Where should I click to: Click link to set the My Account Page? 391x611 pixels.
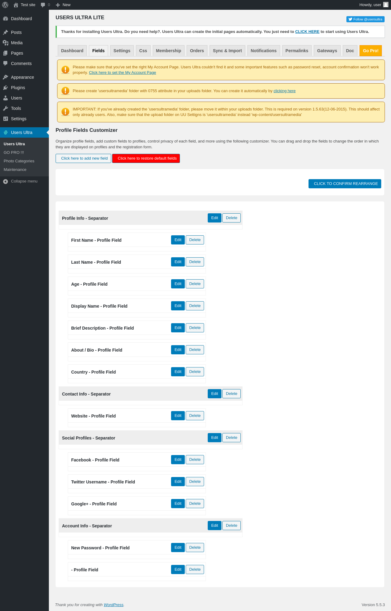122,73
